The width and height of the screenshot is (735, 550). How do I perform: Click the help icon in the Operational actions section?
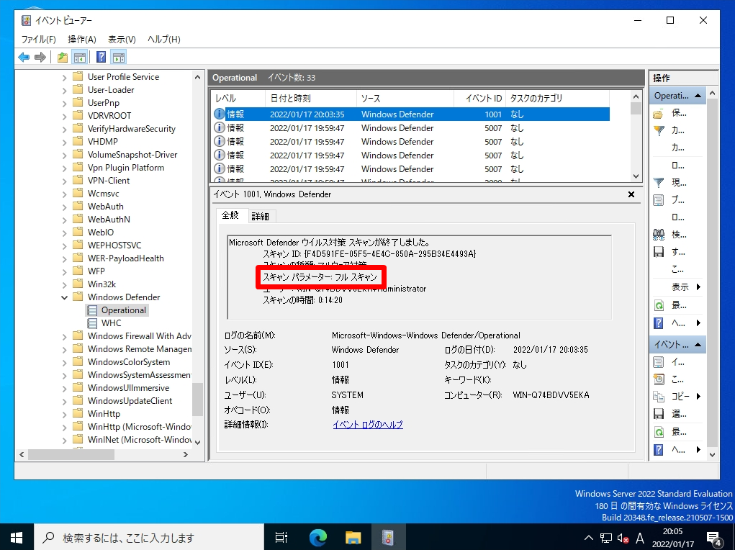pyautogui.click(x=659, y=323)
